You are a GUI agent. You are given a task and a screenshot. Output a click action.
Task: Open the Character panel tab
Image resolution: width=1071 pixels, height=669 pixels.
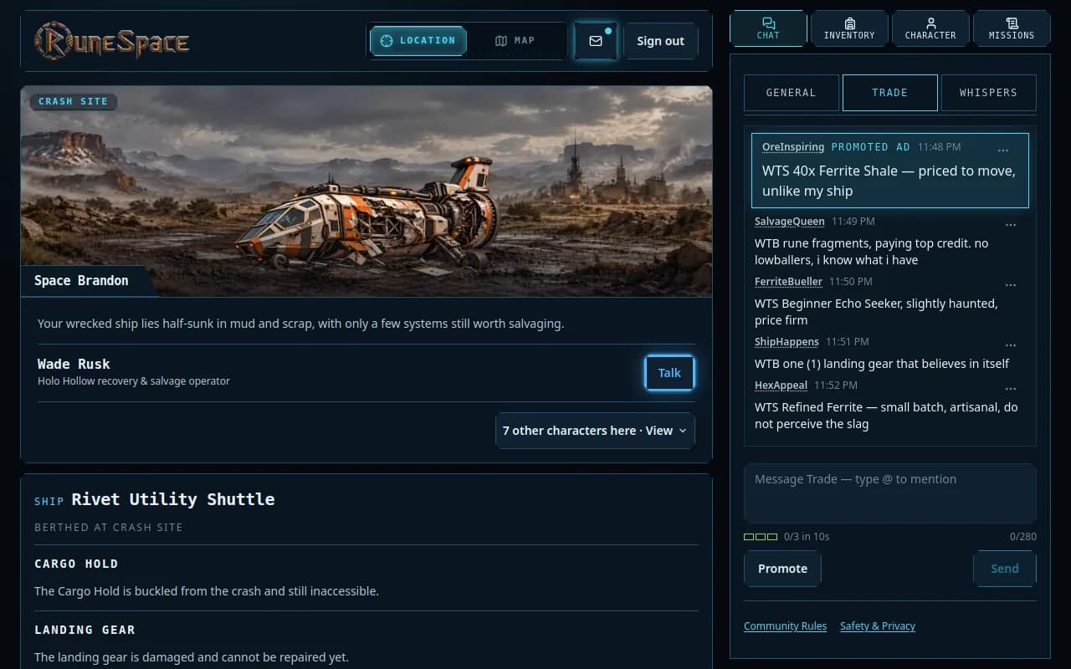[930, 28]
